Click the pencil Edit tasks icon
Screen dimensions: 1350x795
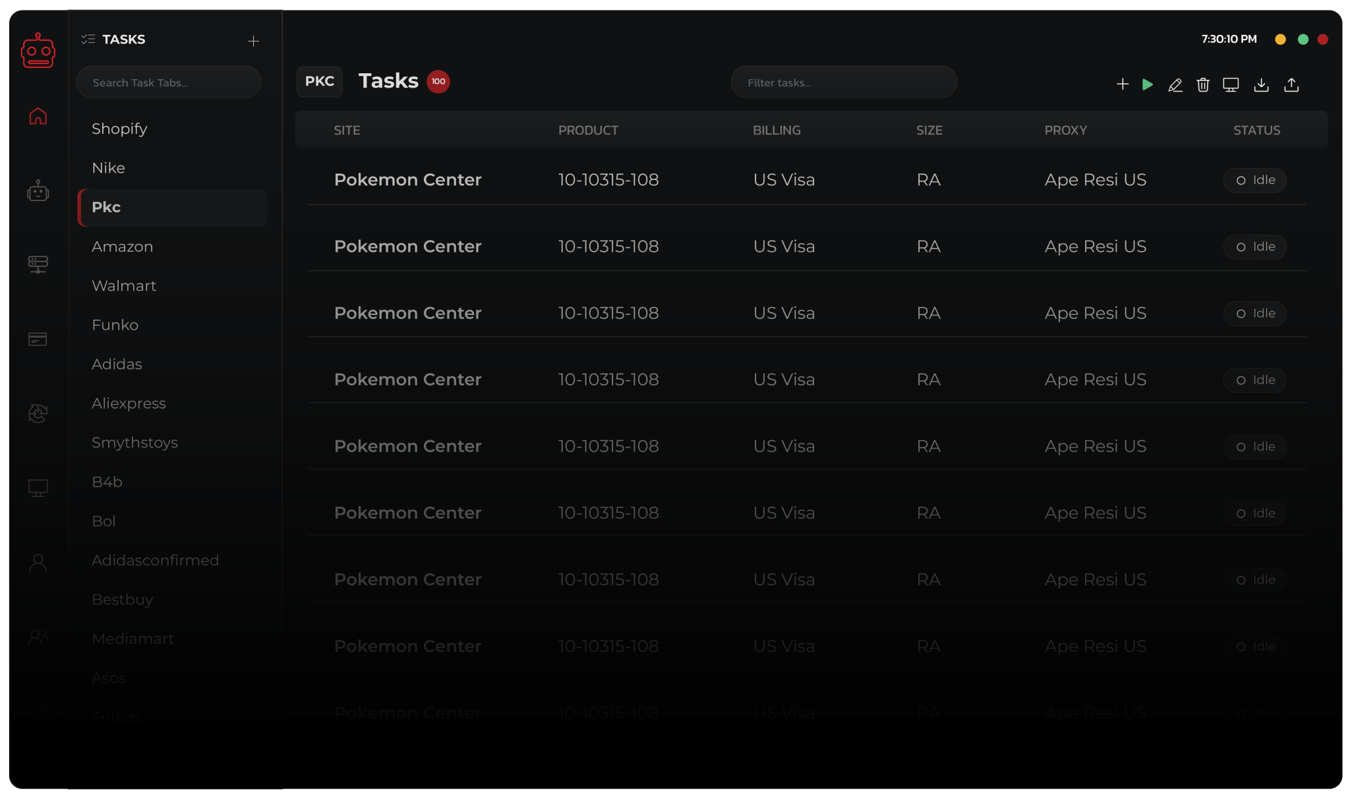1175,85
